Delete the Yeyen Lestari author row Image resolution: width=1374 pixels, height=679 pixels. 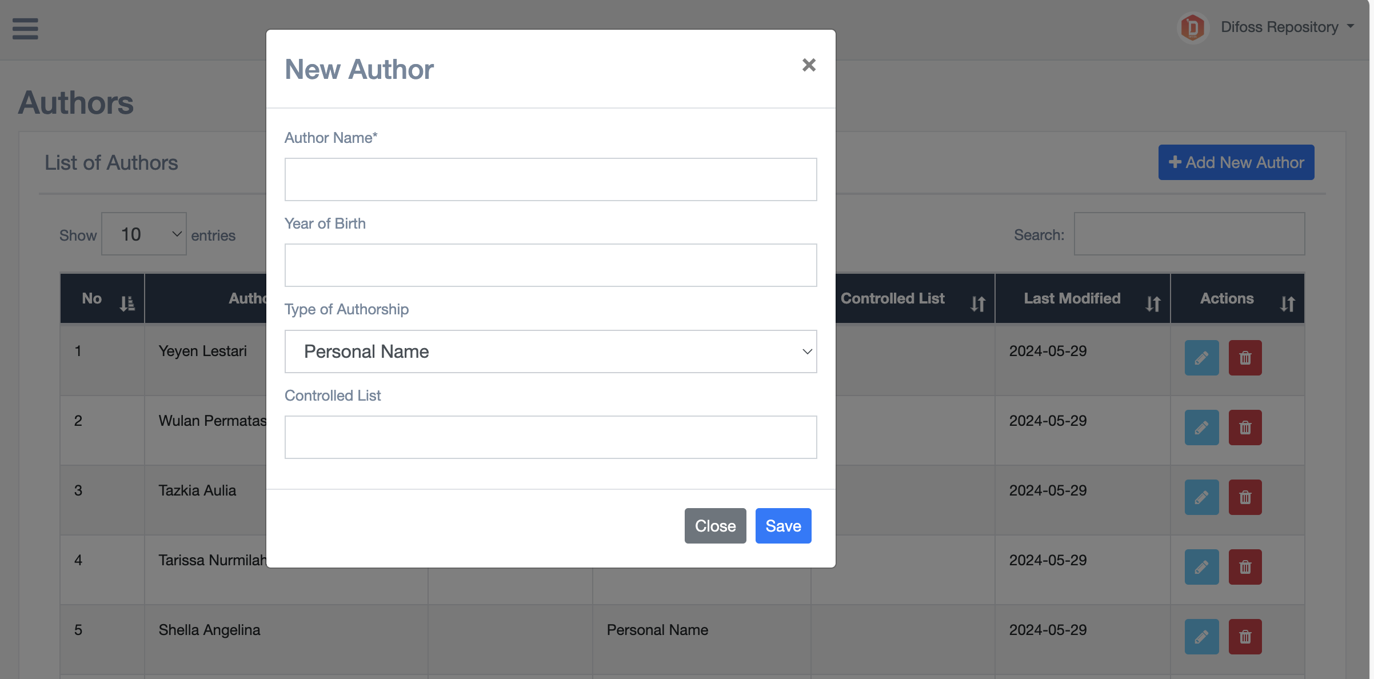click(1245, 358)
